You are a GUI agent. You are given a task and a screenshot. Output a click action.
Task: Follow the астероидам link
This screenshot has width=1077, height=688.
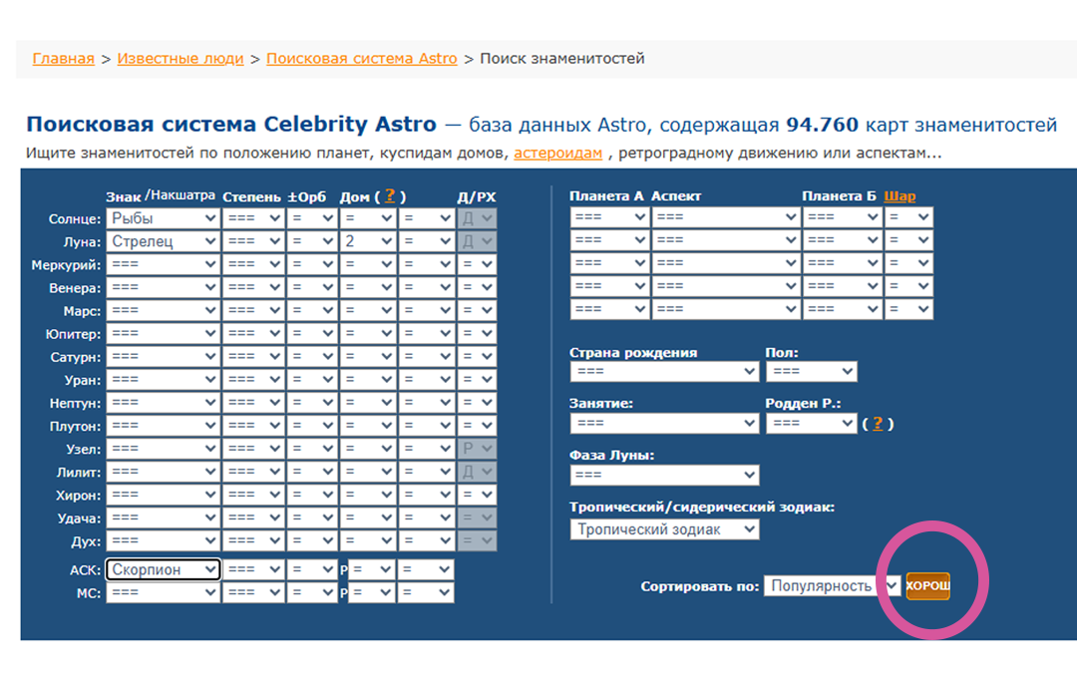557,153
